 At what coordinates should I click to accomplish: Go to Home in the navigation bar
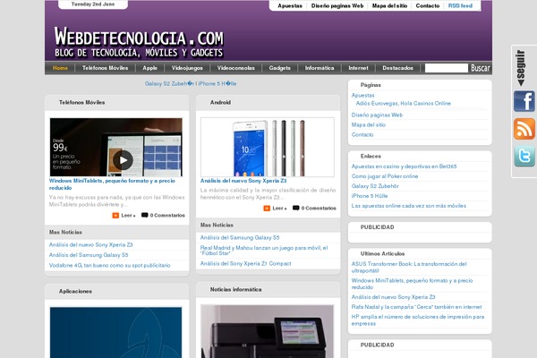(x=60, y=68)
